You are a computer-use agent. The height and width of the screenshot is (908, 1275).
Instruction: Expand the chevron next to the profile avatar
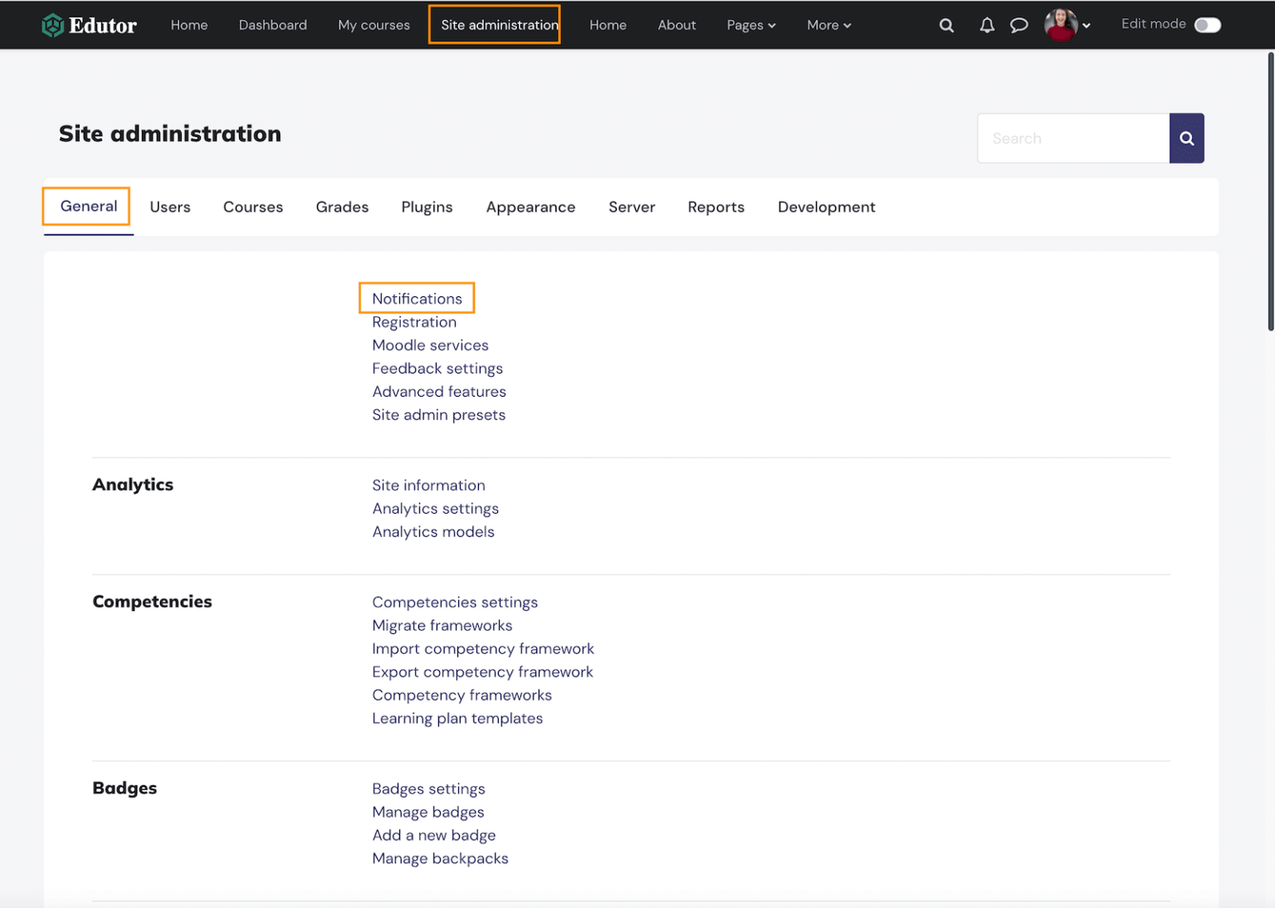(1087, 26)
